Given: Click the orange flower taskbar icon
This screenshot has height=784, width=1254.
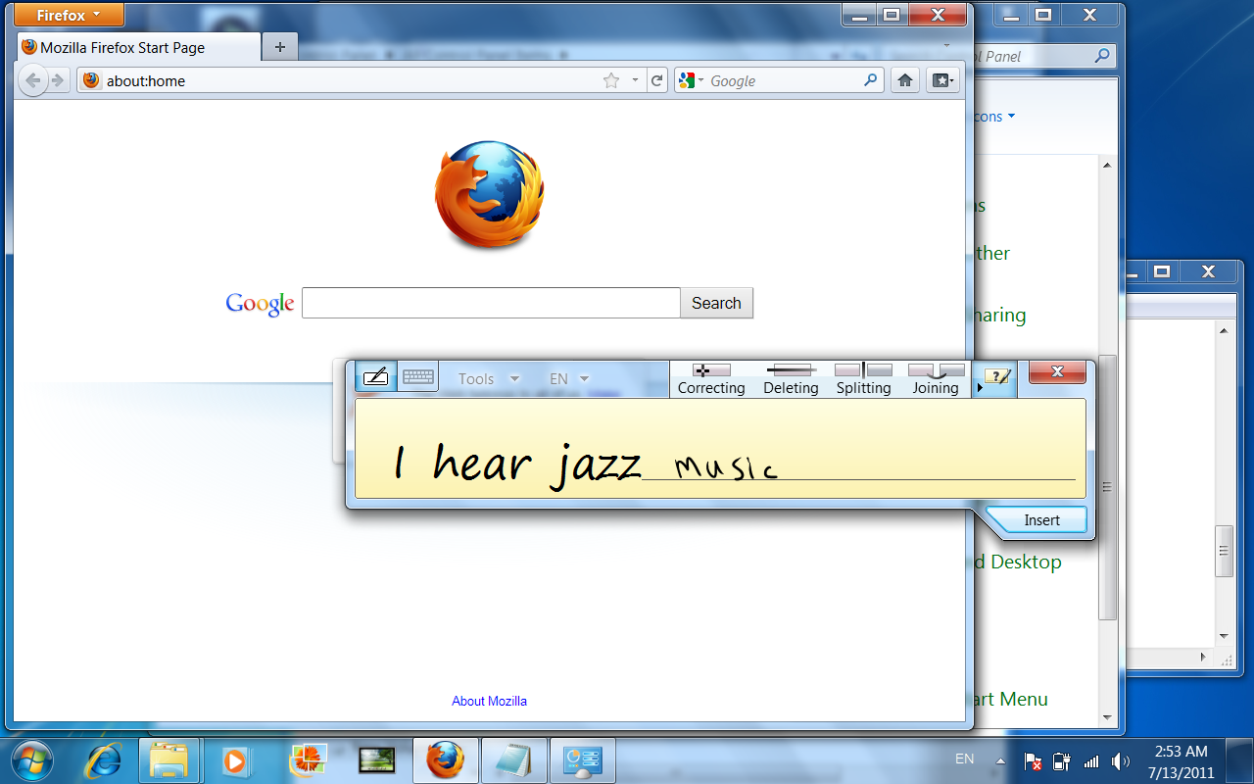Looking at the screenshot, I should (x=307, y=760).
